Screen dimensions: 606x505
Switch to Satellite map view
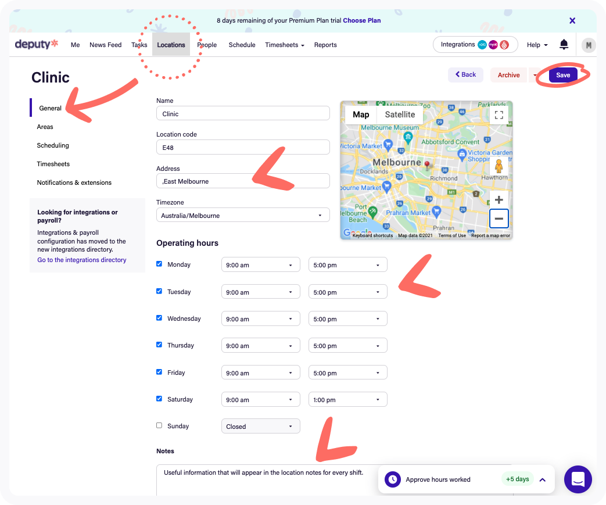click(400, 114)
